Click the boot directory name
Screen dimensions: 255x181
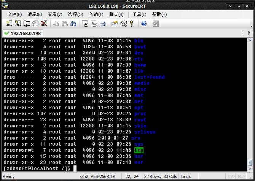(x=140, y=47)
